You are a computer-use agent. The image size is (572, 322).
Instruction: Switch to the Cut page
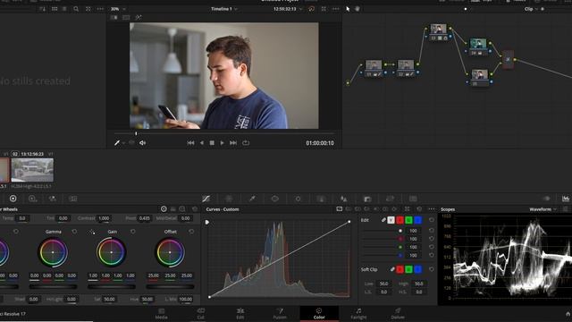[x=200, y=314]
